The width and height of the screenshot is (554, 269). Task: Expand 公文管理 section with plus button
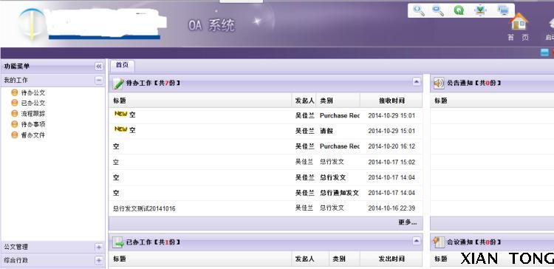pos(98,247)
